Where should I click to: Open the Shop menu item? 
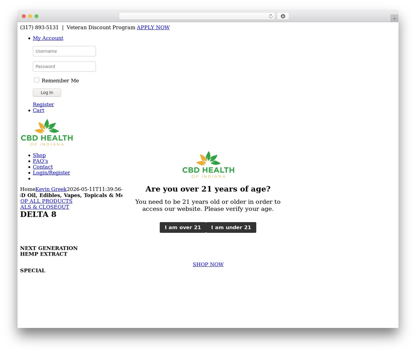coord(39,155)
